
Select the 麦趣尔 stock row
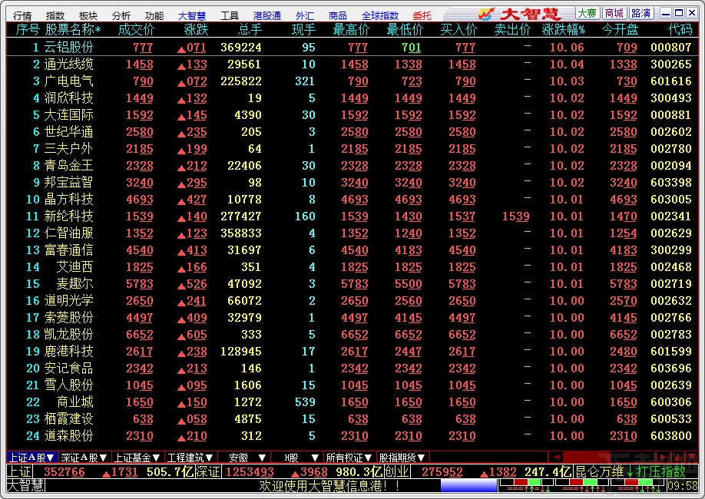pyautogui.click(x=352, y=284)
